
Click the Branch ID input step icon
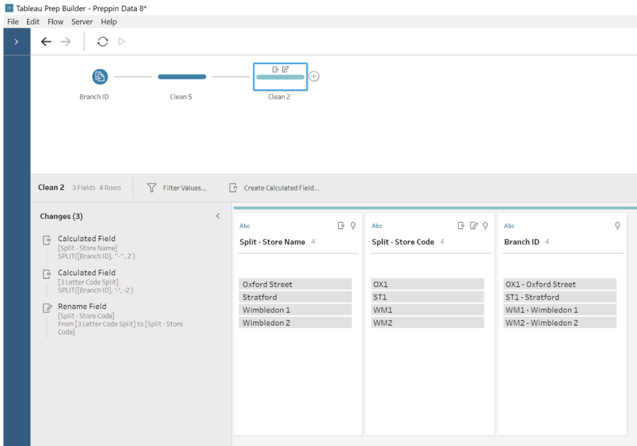click(100, 77)
